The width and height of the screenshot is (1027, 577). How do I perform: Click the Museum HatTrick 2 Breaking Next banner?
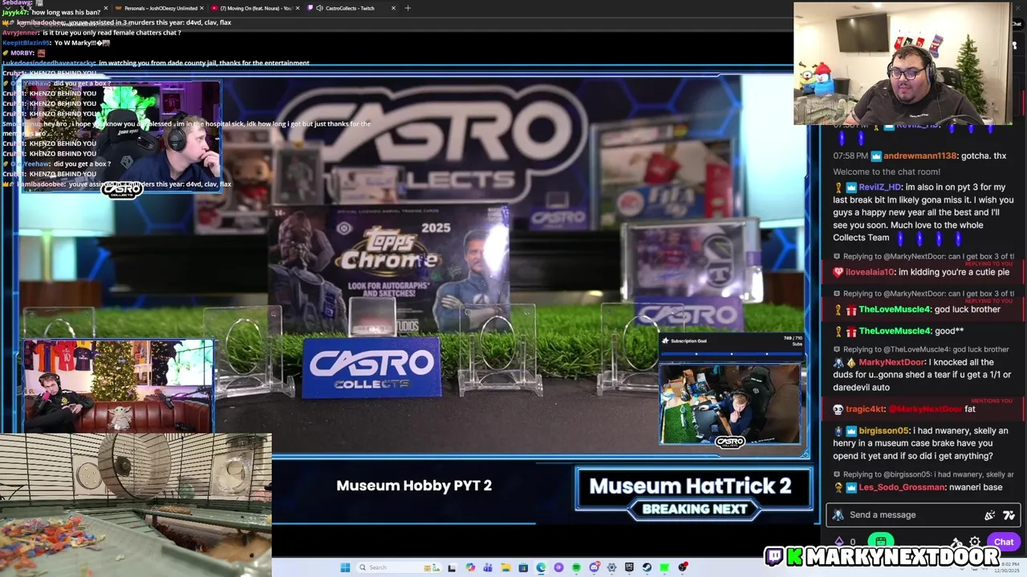pyautogui.click(x=694, y=494)
